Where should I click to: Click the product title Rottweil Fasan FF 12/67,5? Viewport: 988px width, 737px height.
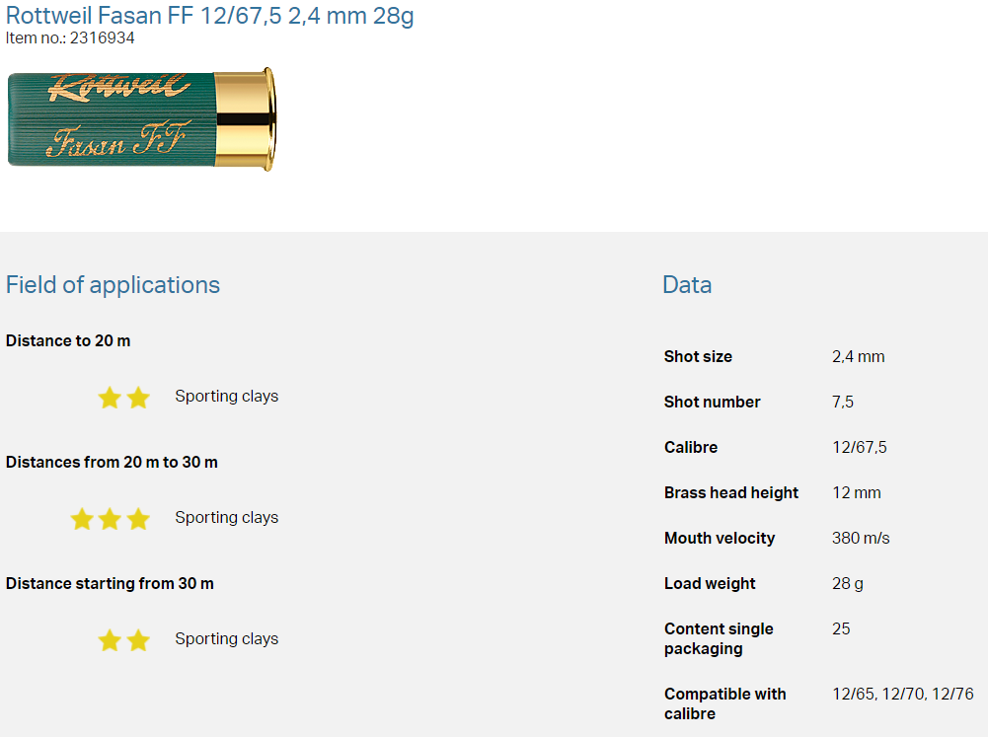209,16
